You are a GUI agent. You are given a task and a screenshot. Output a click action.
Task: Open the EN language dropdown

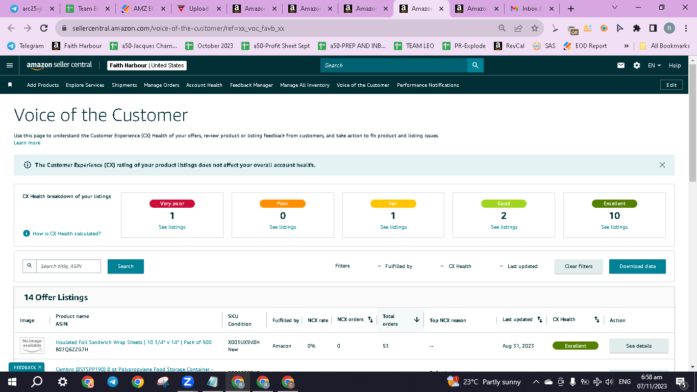pos(654,65)
